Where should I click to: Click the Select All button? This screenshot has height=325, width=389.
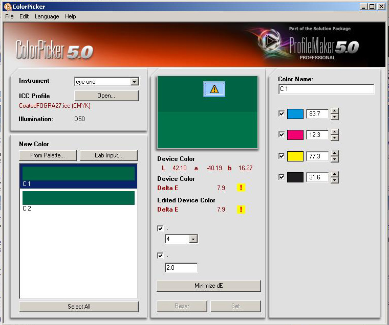click(79, 307)
